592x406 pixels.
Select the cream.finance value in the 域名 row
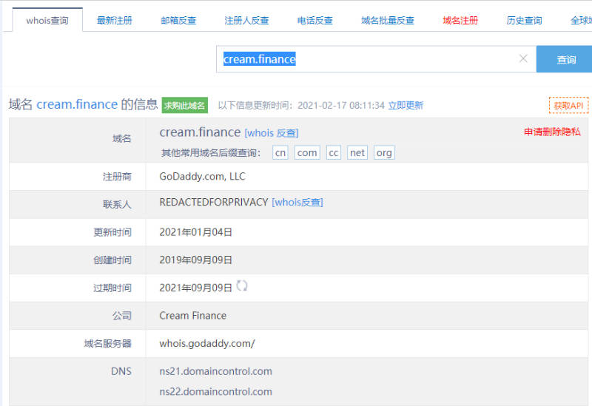pos(200,132)
